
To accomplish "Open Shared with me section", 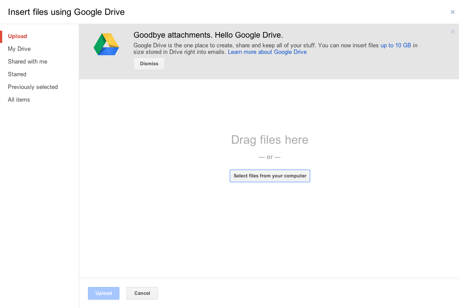I will click(28, 61).
